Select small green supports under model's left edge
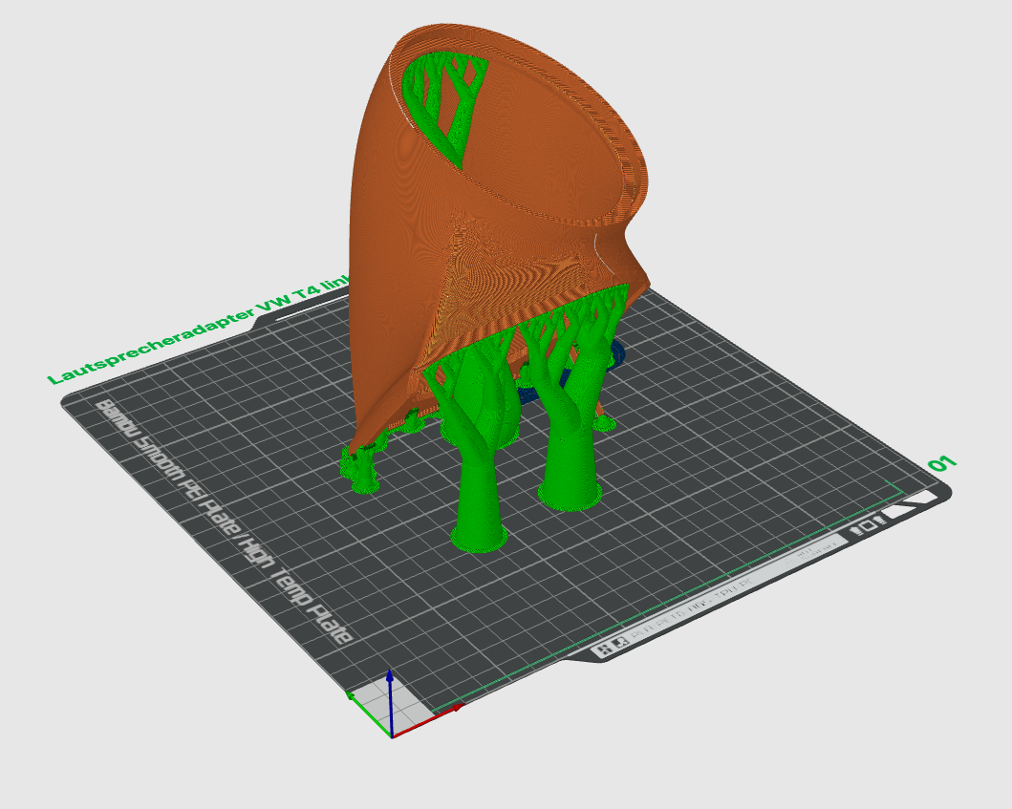Viewport: 1012px width, 809px height. (361, 470)
